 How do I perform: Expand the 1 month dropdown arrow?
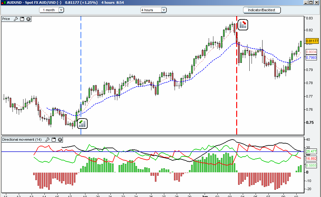point(61,10)
